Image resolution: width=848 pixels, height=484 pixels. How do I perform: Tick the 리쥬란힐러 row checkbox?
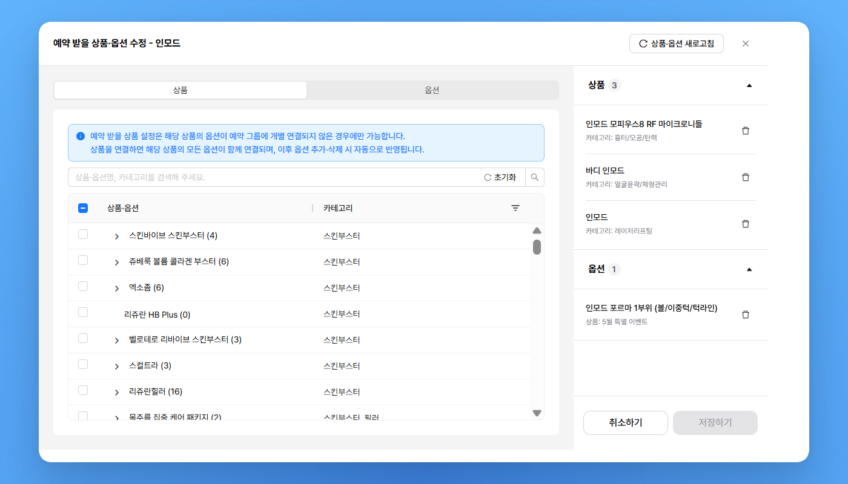click(83, 390)
